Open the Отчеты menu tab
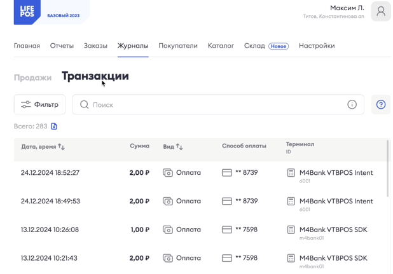 (62, 46)
